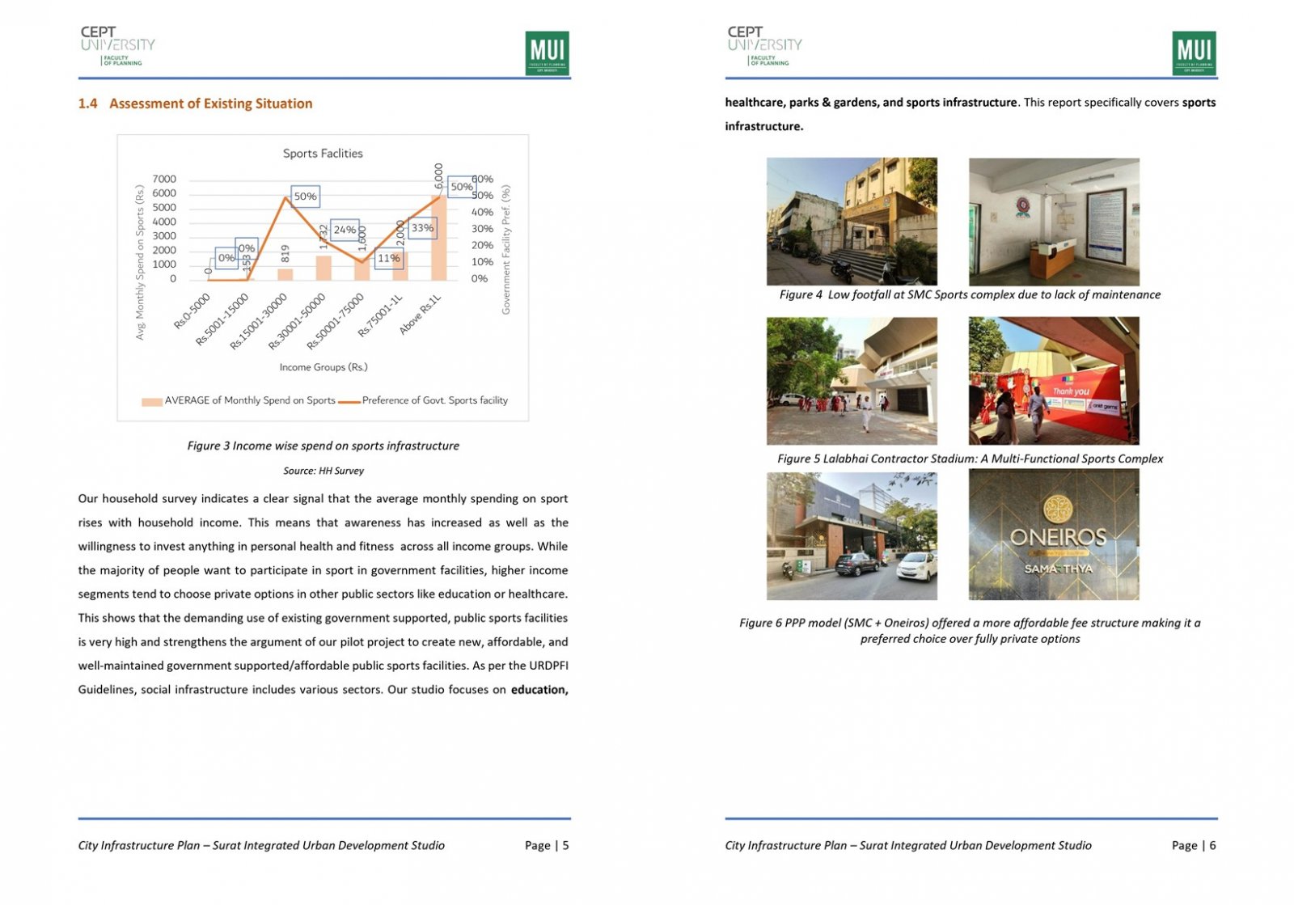
Task: Click page 6 footer 'City Infrastructure Plan' text
Action: tap(908, 845)
